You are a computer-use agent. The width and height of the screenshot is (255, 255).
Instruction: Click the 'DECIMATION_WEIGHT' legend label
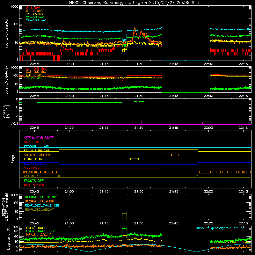[x=40, y=201]
